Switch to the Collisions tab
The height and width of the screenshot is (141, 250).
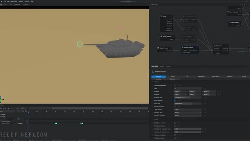(230, 77)
